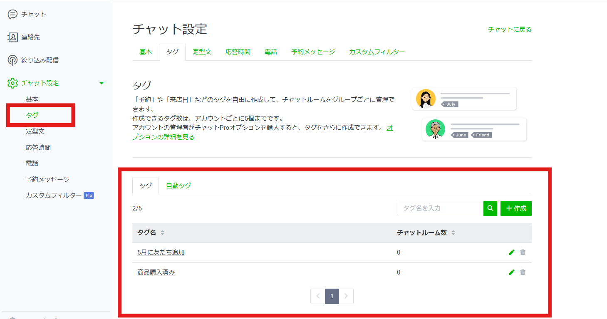Open the 定型文 tab at the top

[x=202, y=52]
